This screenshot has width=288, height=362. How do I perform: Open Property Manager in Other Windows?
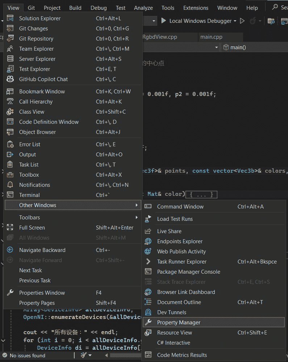click(x=179, y=323)
